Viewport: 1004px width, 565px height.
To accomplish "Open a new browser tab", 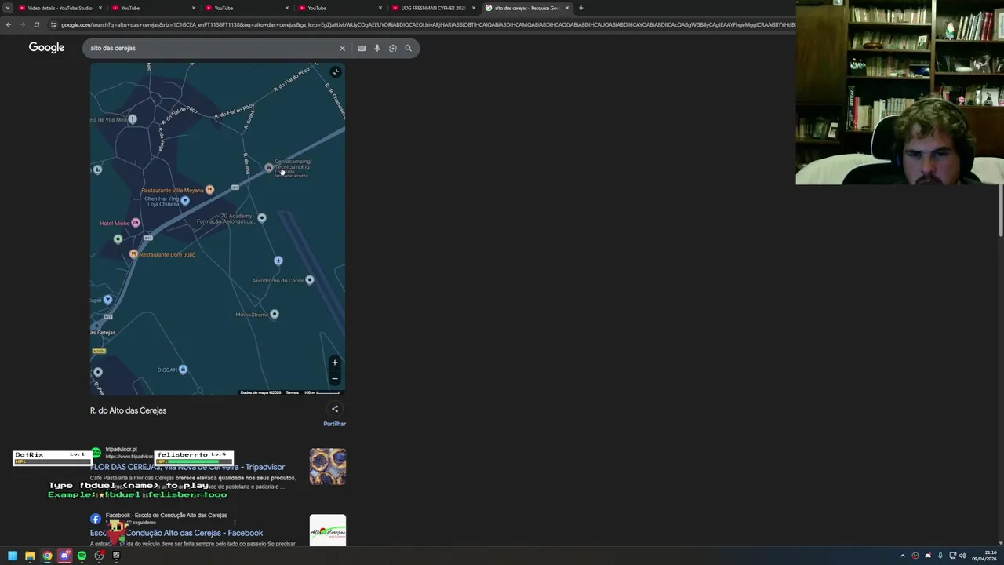I will click(580, 8).
